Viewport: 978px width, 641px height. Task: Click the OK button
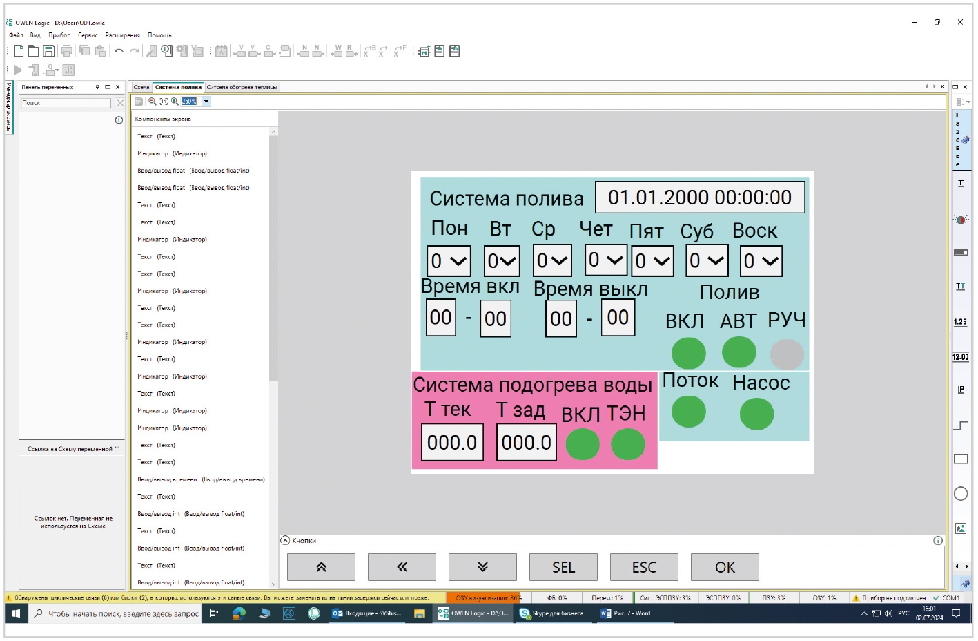[x=725, y=567]
